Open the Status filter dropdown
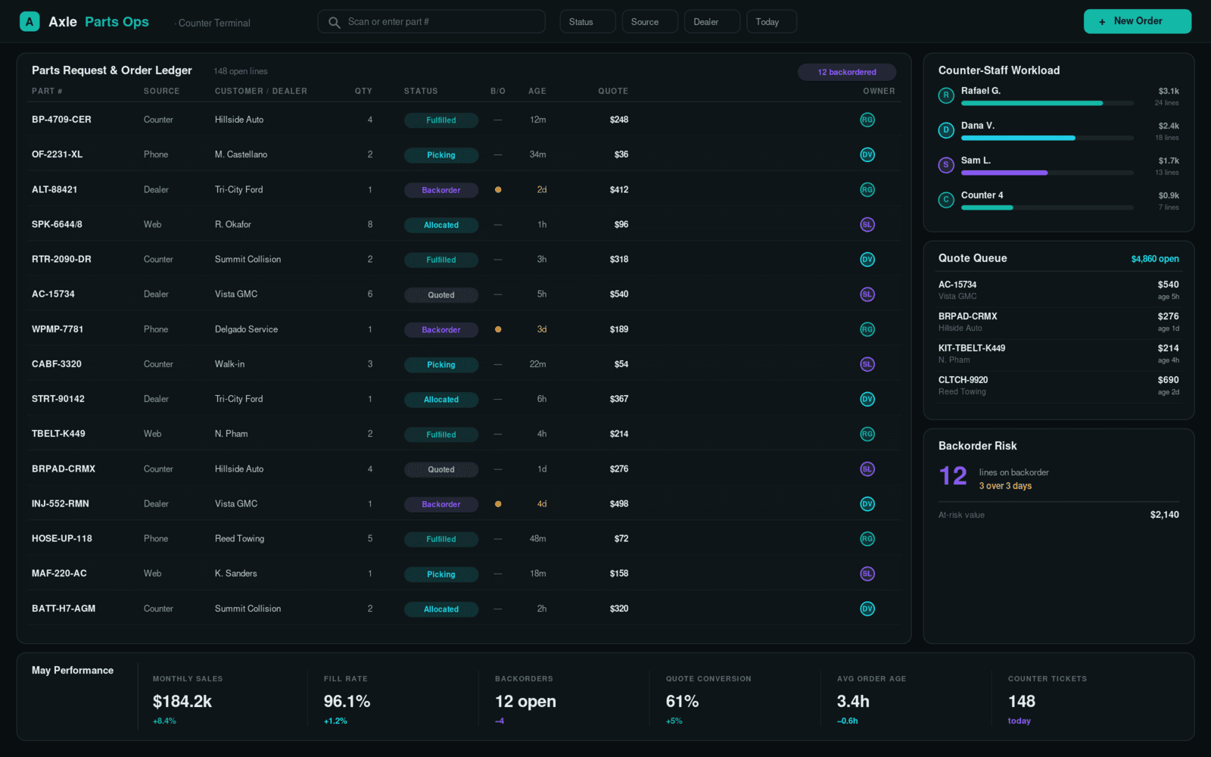 point(587,22)
